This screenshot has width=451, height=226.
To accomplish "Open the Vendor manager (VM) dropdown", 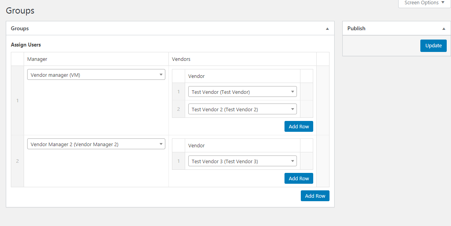I will click(x=96, y=75).
